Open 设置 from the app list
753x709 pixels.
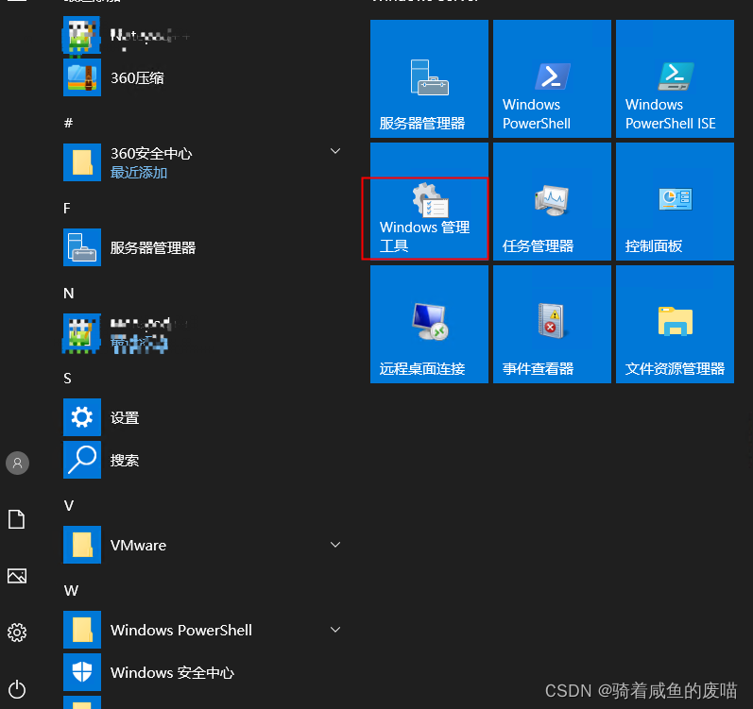[x=204, y=417]
